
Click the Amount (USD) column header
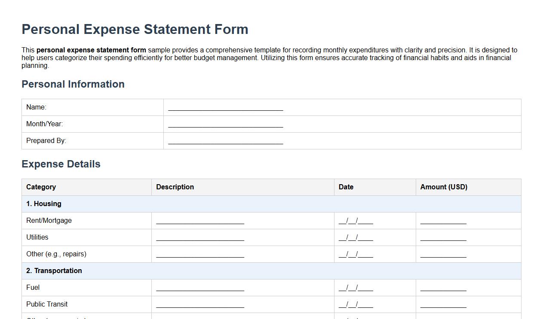coord(444,187)
